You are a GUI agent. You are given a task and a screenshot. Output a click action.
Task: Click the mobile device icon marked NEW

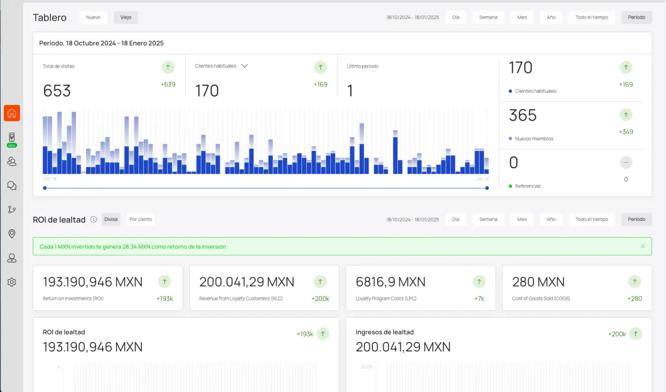tap(12, 138)
